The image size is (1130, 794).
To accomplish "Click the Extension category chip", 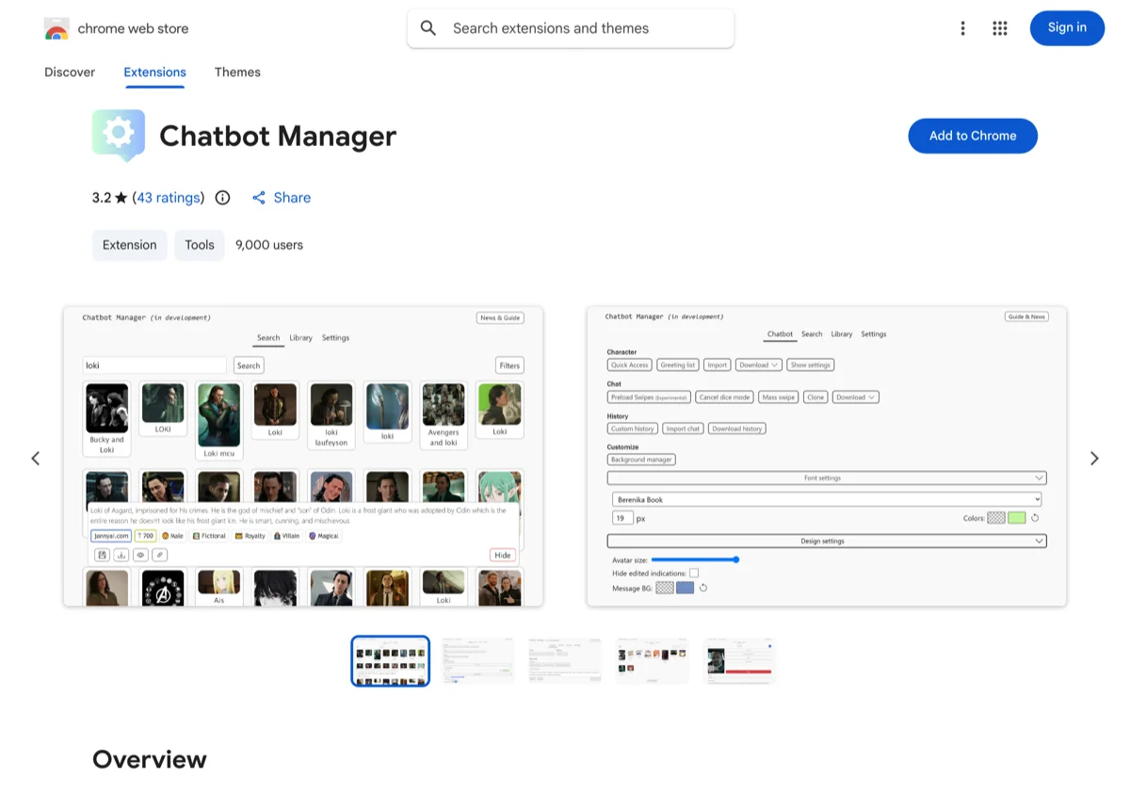I will [x=130, y=245].
